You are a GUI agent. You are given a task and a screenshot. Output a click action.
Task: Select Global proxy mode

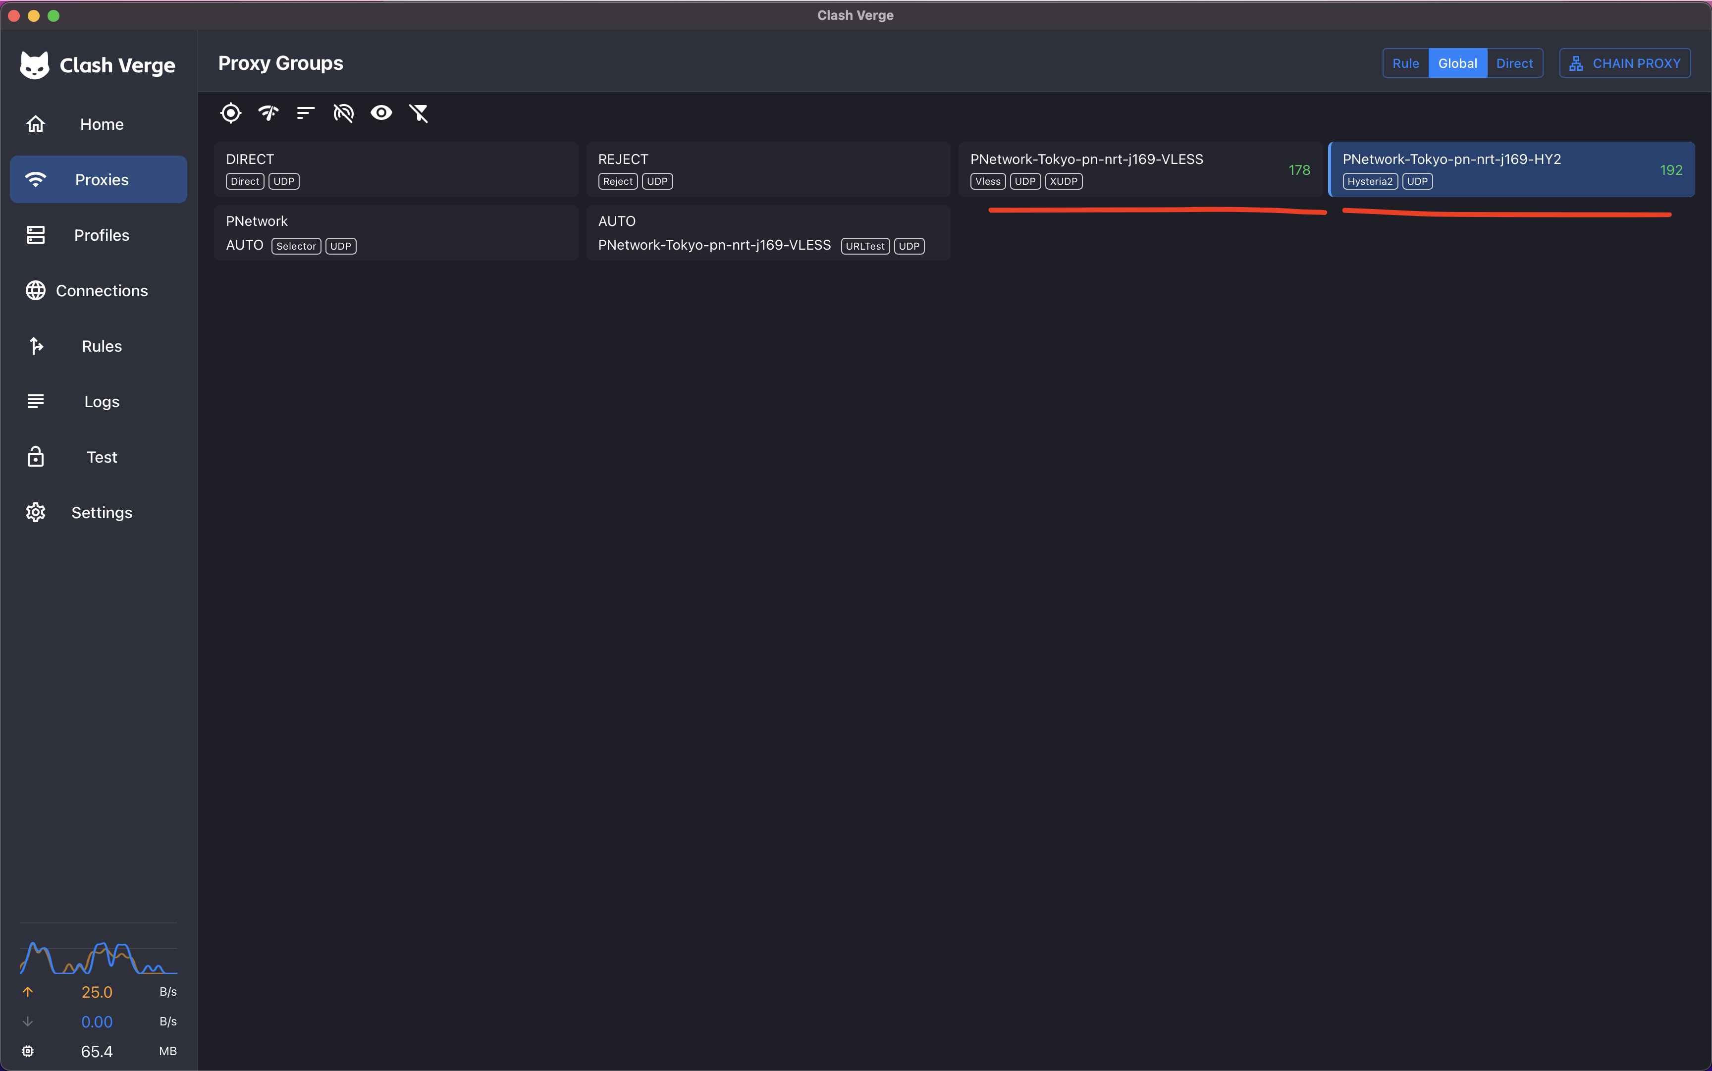point(1458,63)
